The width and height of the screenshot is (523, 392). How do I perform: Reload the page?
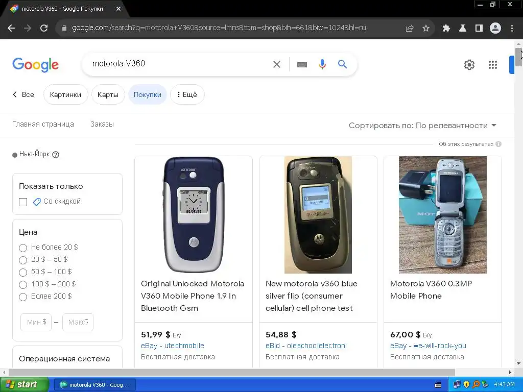(x=44, y=28)
